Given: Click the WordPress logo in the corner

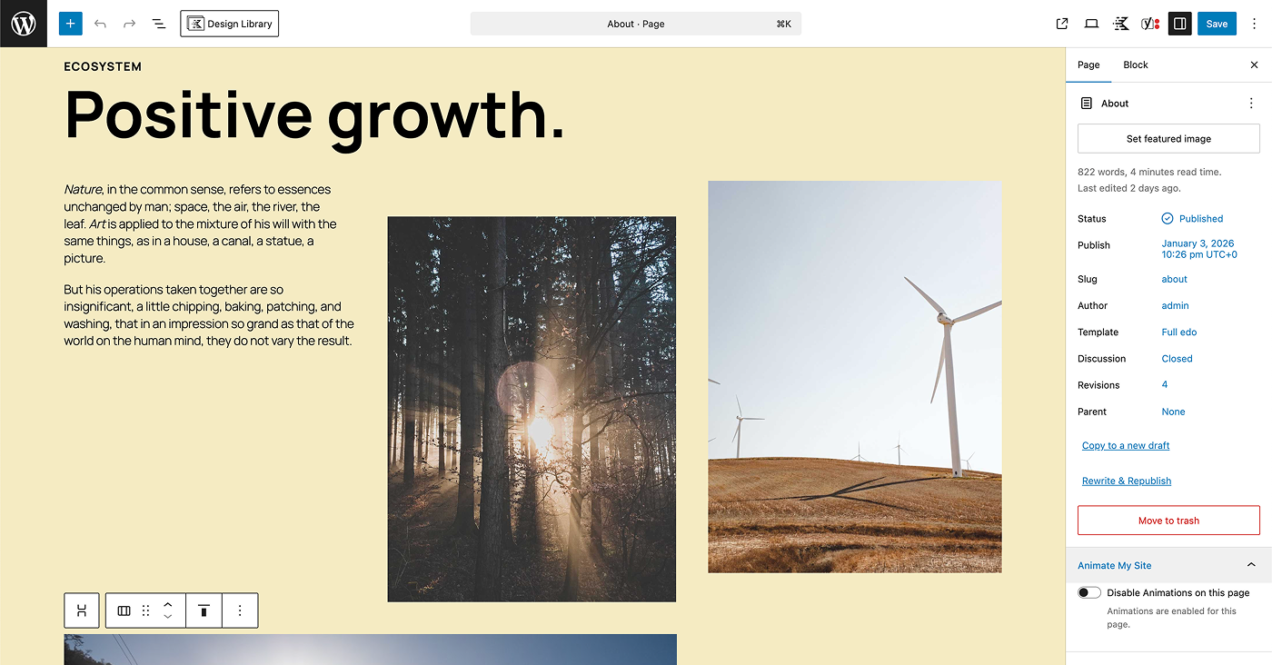Looking at the screenshot, I should [x=23, y=23].
